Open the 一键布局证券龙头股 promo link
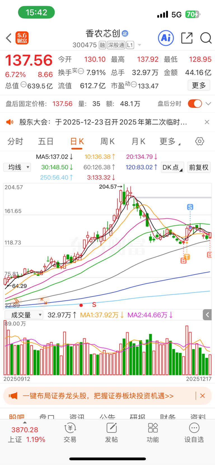The height and width of the screenshot is (465, 215). coord(98,396)
